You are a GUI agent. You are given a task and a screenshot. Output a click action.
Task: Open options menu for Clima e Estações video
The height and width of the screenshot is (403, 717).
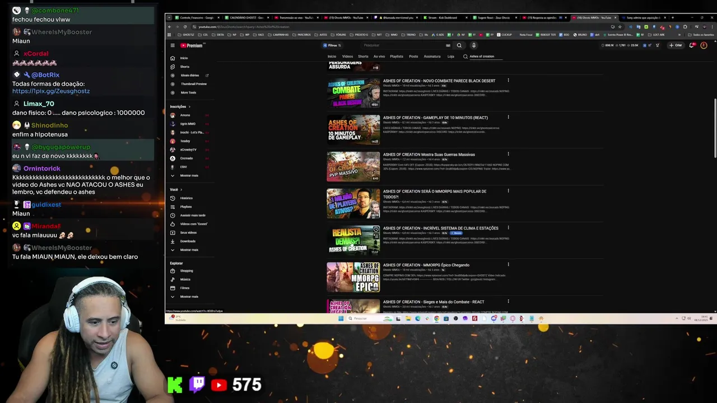pyautogui.click(x=508, y=228)
